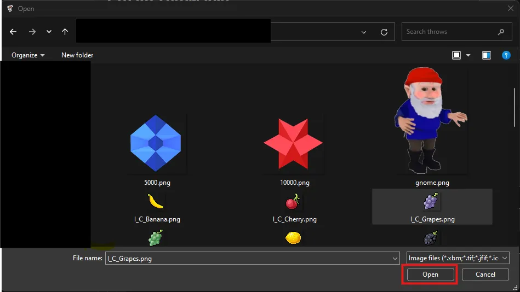This screenshot has width=520, height=292.
Task: Click the Cancel button
Action: [485, 275]
